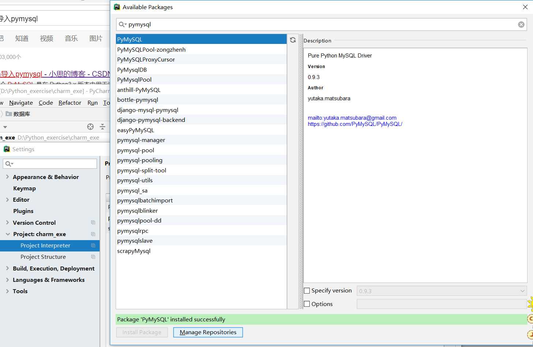
Task: Select django-pymysql-backend package
Action: coord(201,120)
